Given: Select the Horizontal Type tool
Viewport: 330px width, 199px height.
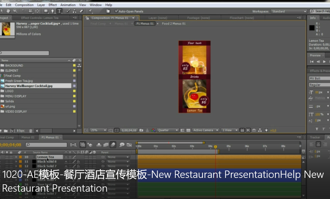Looking at the screenshot, I should click(x=60, y=11).
